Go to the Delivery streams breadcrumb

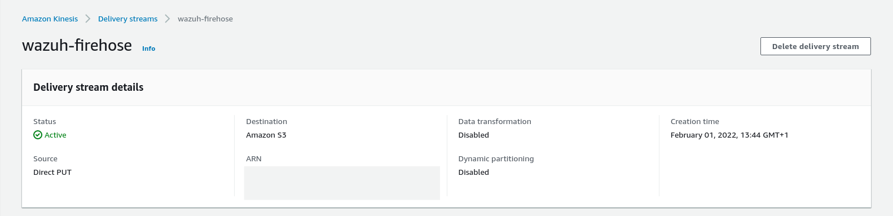point(127,19)
